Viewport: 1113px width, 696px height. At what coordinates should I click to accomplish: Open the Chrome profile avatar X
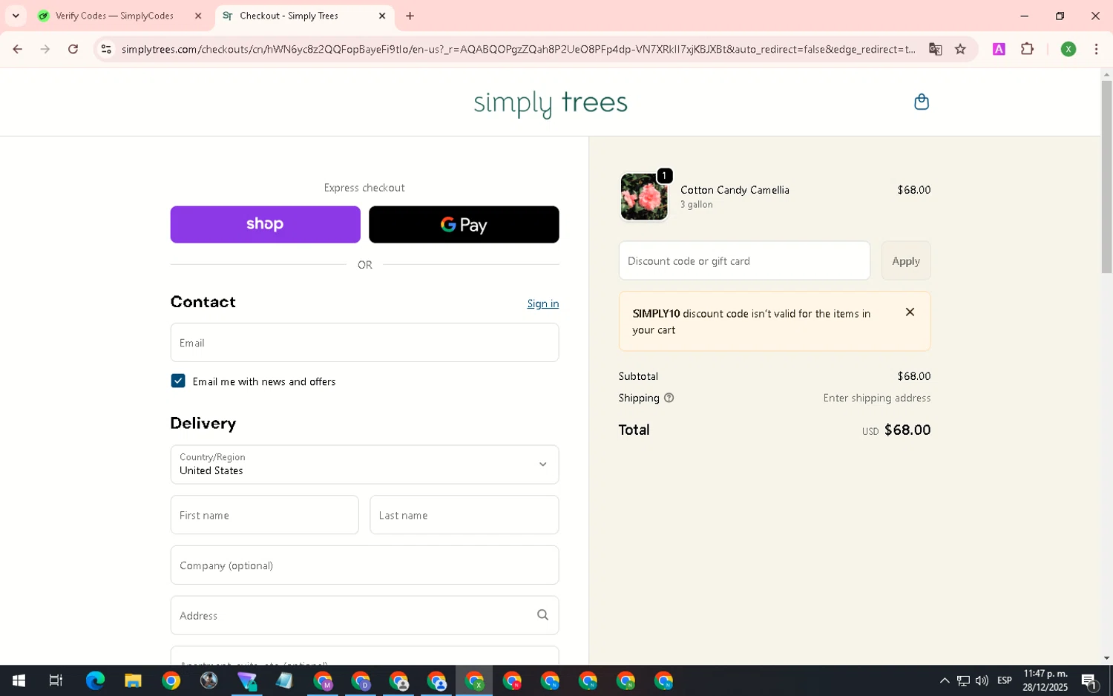(x=1068, y=49)
